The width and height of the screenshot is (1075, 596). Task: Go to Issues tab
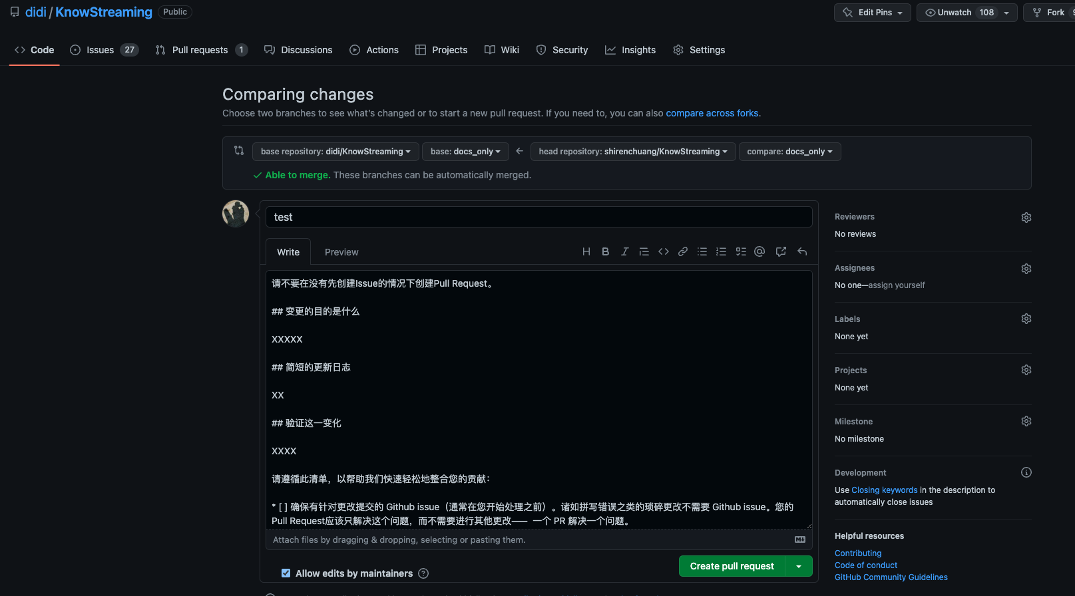(104, 50)
